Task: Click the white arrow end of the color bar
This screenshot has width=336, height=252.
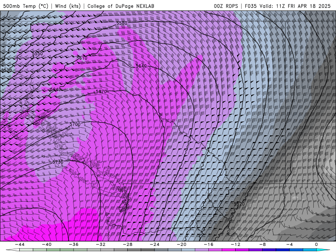Action: point(13,250)
